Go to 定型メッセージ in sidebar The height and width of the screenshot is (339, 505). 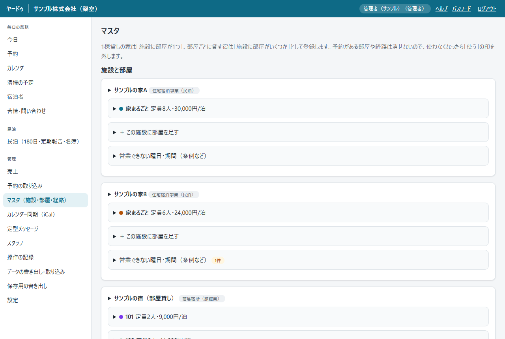(45, 229)
